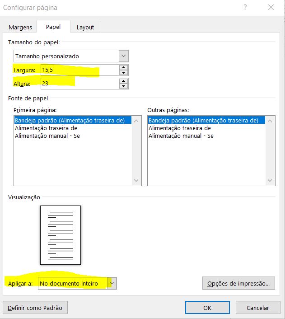This screenshot has width=285, height=319.
Task: Click scroll down arrow in Primeira página list
Action: click(136, 180)
